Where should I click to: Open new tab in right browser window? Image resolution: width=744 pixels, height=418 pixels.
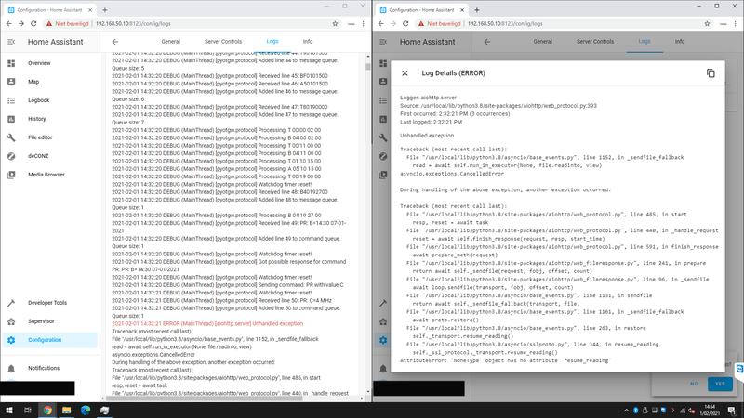click(x=477, y=10)
